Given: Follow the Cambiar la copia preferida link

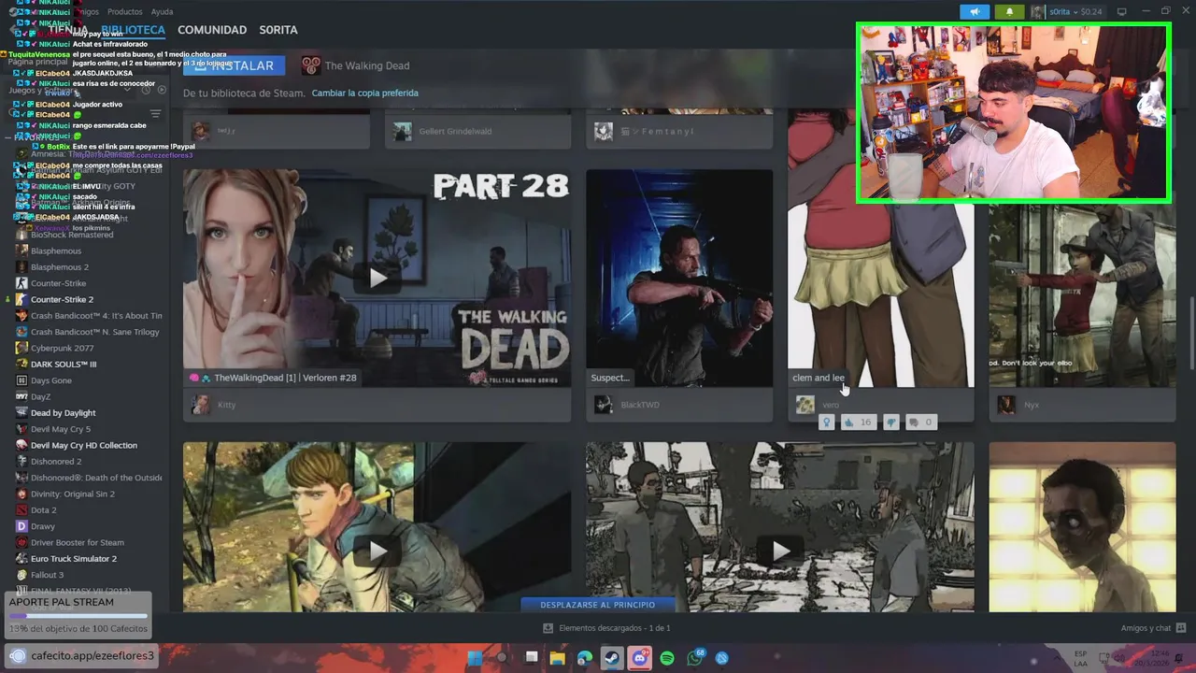Looking at the screenshot, I should coord(364,93).
